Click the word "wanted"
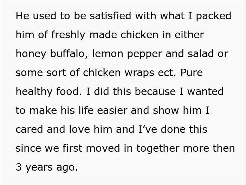The height and width of the screenshot is (185, 246). (205, 91)
